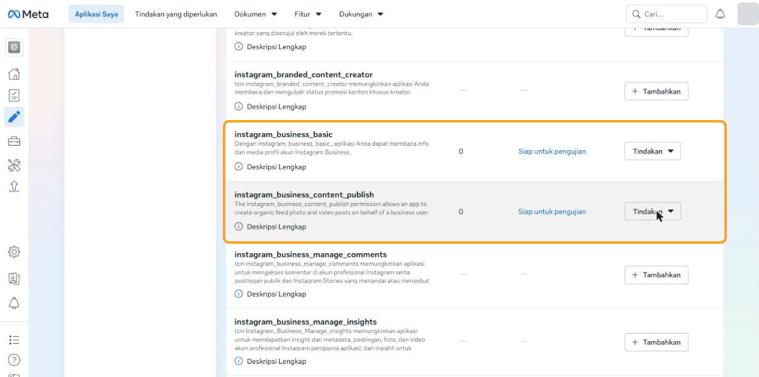Open Tindakan yang diperlukan
Screen dimensions: 759x377
click(x=176, y=14)
